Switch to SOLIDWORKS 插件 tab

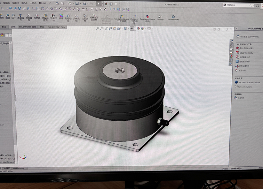click(28, 27)
